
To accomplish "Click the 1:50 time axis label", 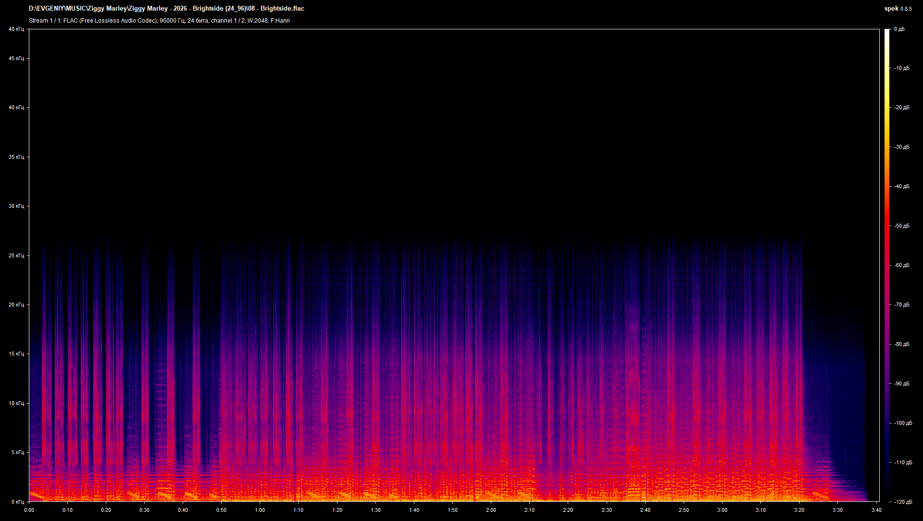I will coord(452,510).
